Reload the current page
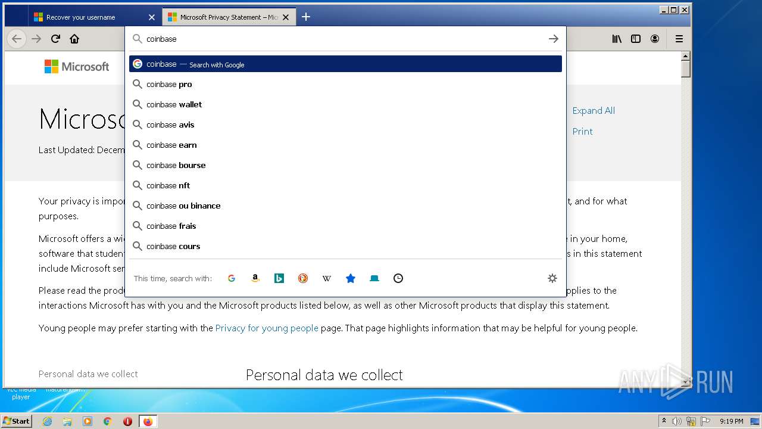762x429 pixels. coord(55,39)
